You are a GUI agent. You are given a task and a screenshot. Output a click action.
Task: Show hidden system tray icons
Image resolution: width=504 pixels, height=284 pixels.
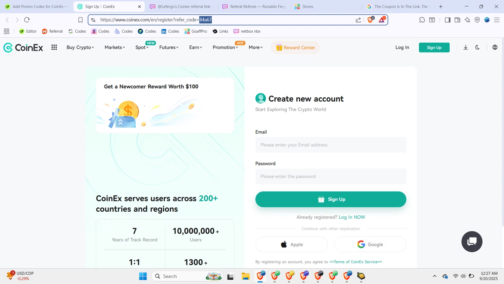click(x=434, y=276)
